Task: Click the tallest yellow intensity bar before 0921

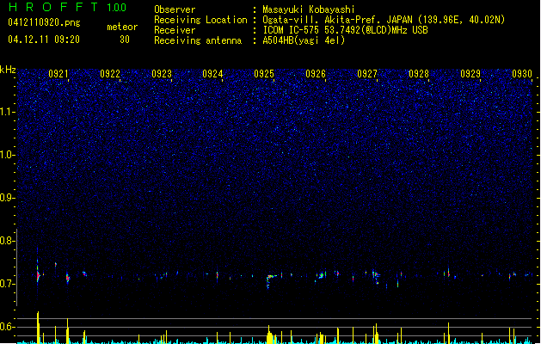Action: tap(38, 327)
